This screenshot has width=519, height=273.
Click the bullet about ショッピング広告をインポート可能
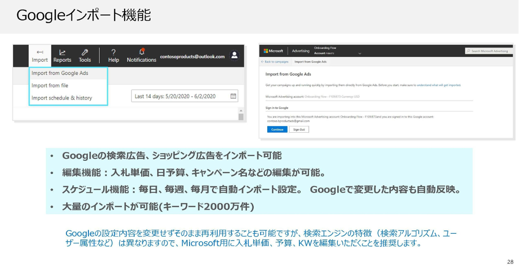(x=172, y=156)
